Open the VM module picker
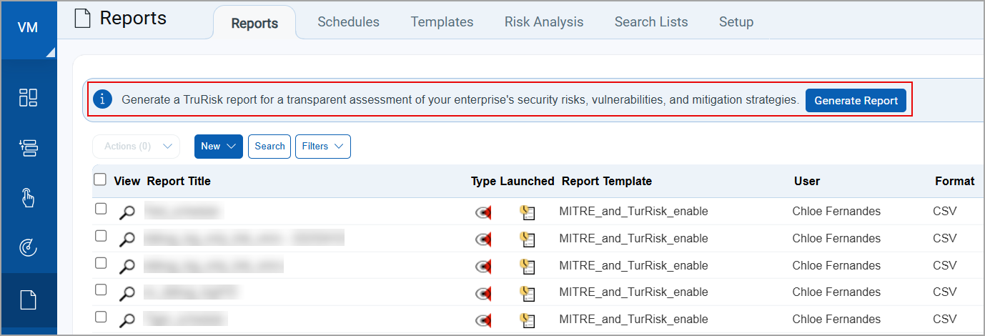The width and height of the screenshot is (985, 336). click(28, 29)
